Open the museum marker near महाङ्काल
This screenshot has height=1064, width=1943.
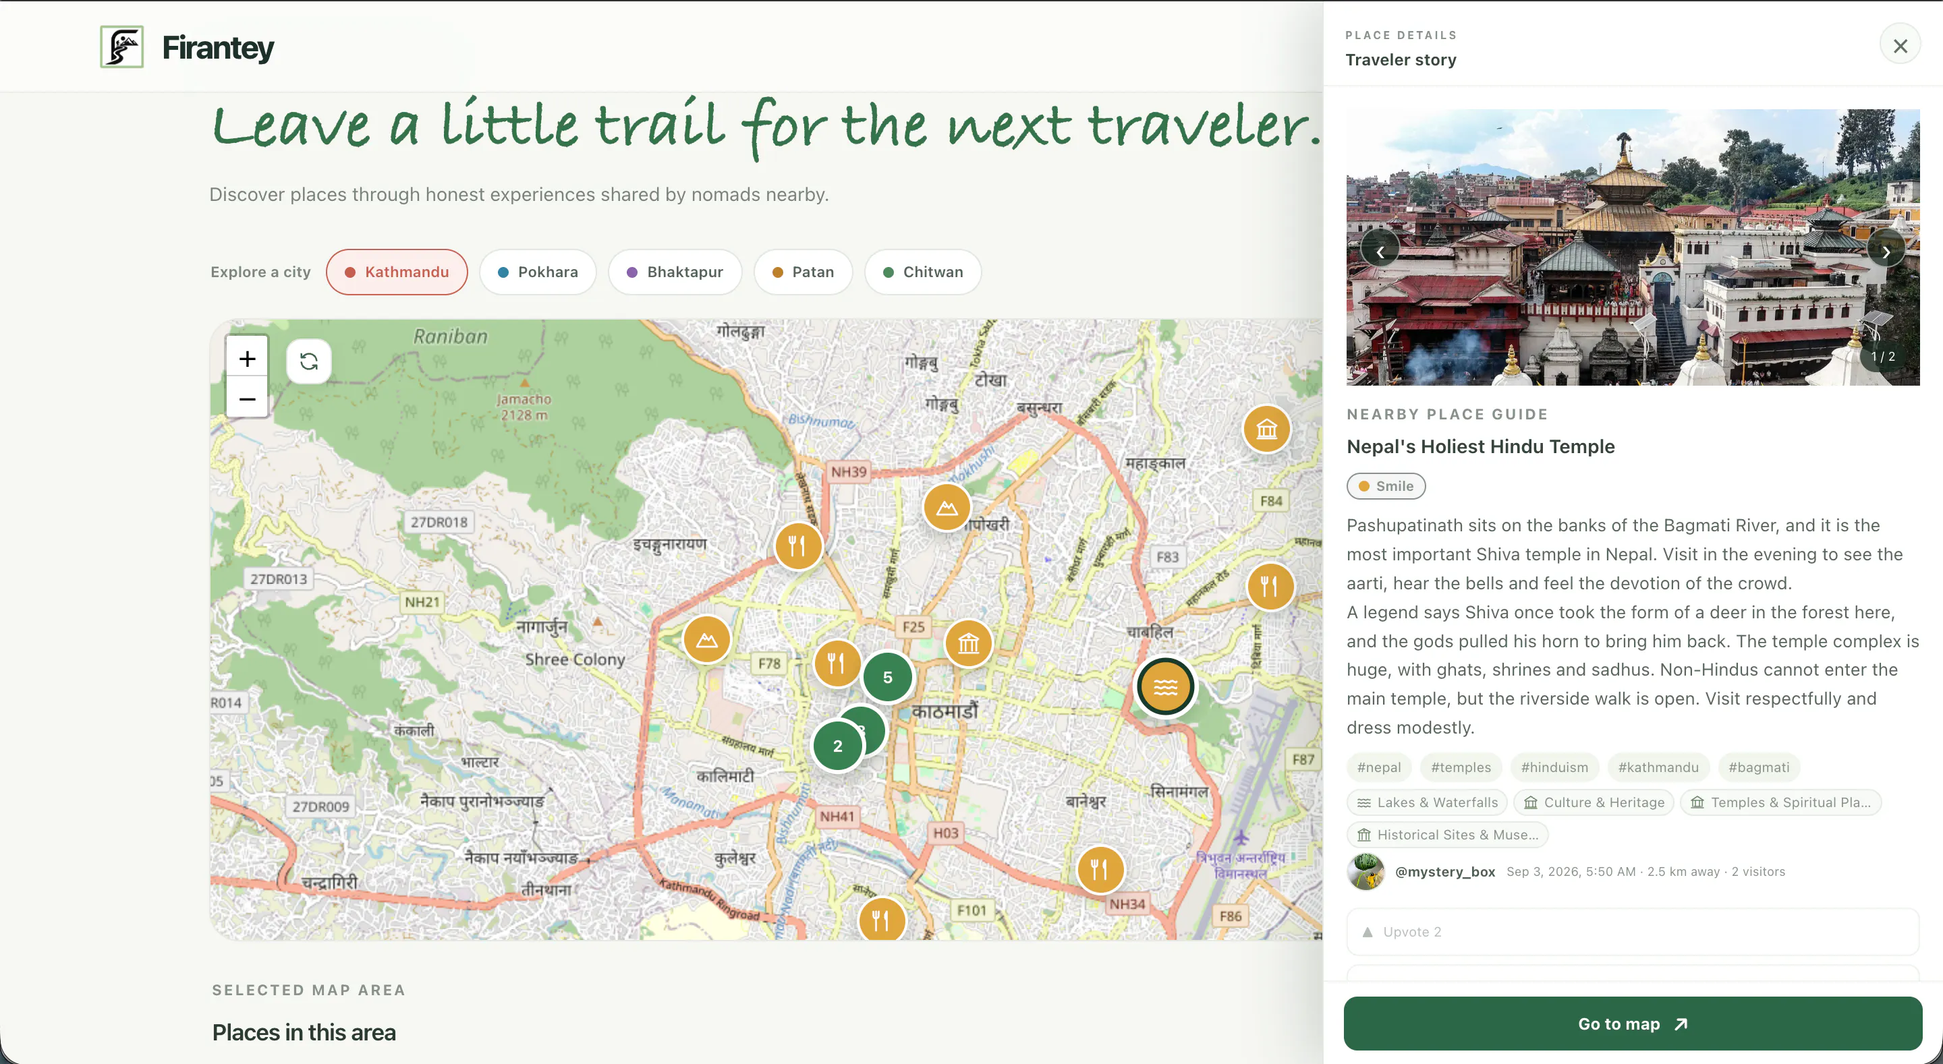click(1266, 429)
